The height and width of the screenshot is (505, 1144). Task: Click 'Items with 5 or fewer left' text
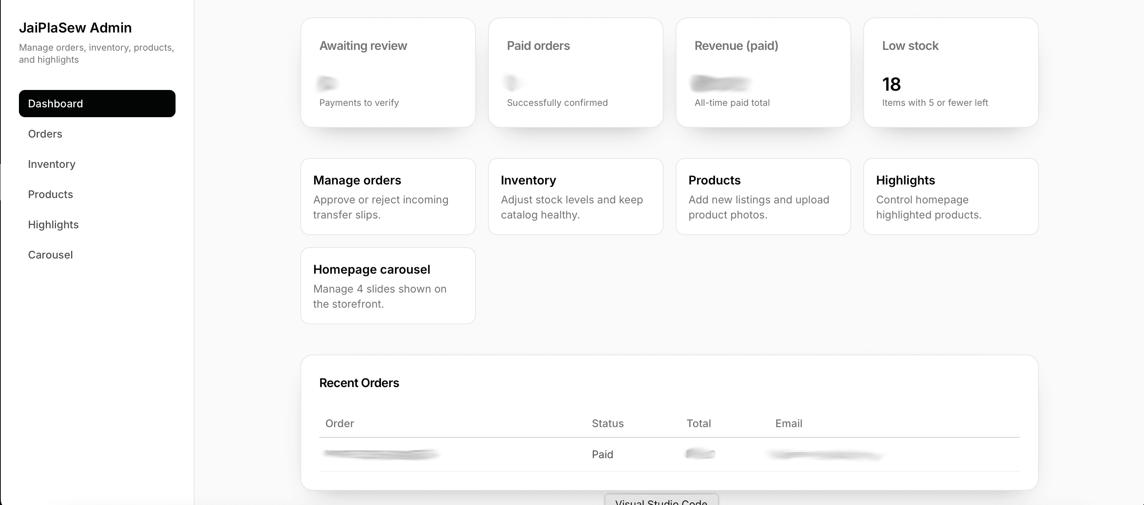point(935,102)
